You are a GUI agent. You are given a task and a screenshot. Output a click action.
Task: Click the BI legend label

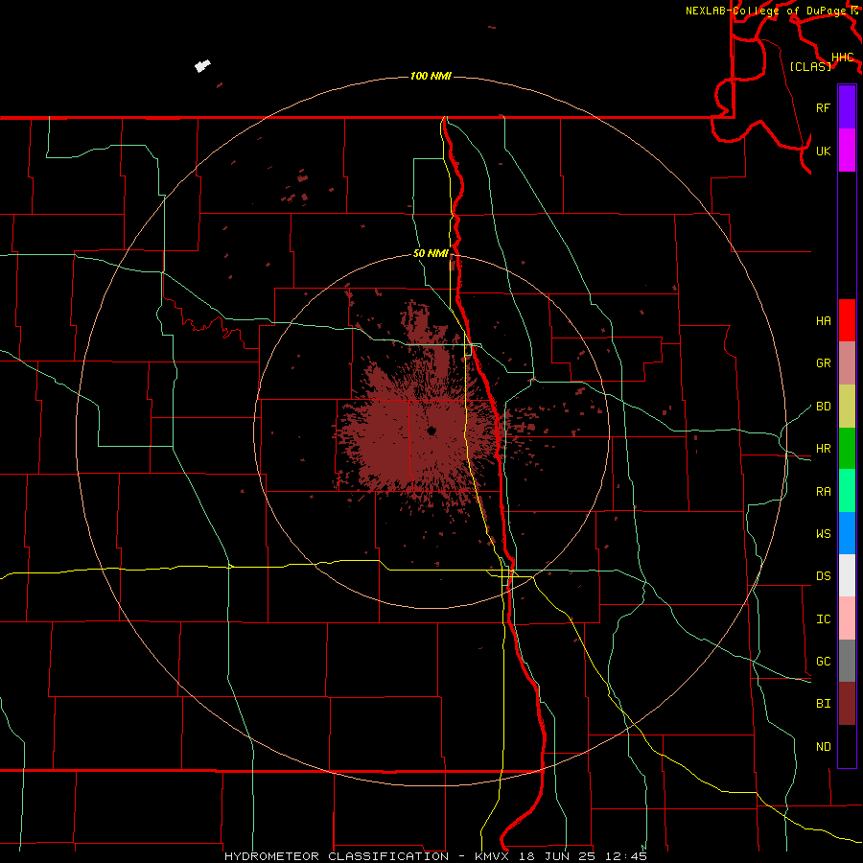pyautogui.click(x=823, y=704)
